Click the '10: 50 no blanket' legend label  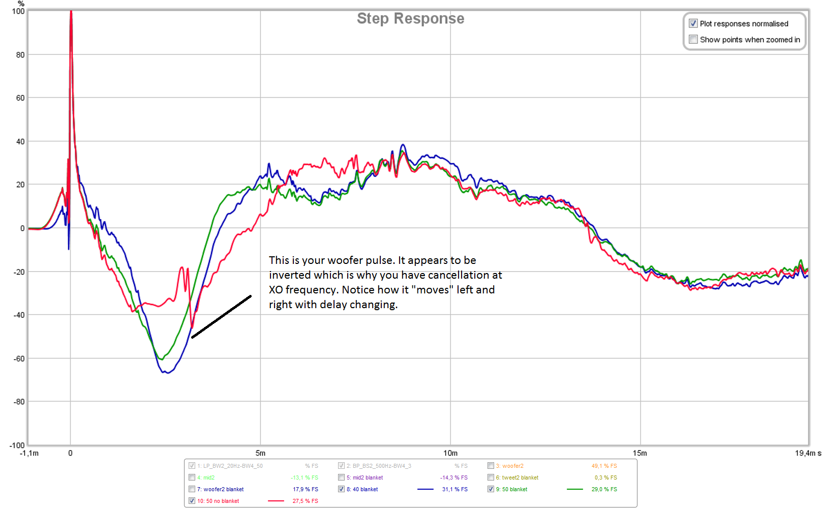click(x=218, y=501)
